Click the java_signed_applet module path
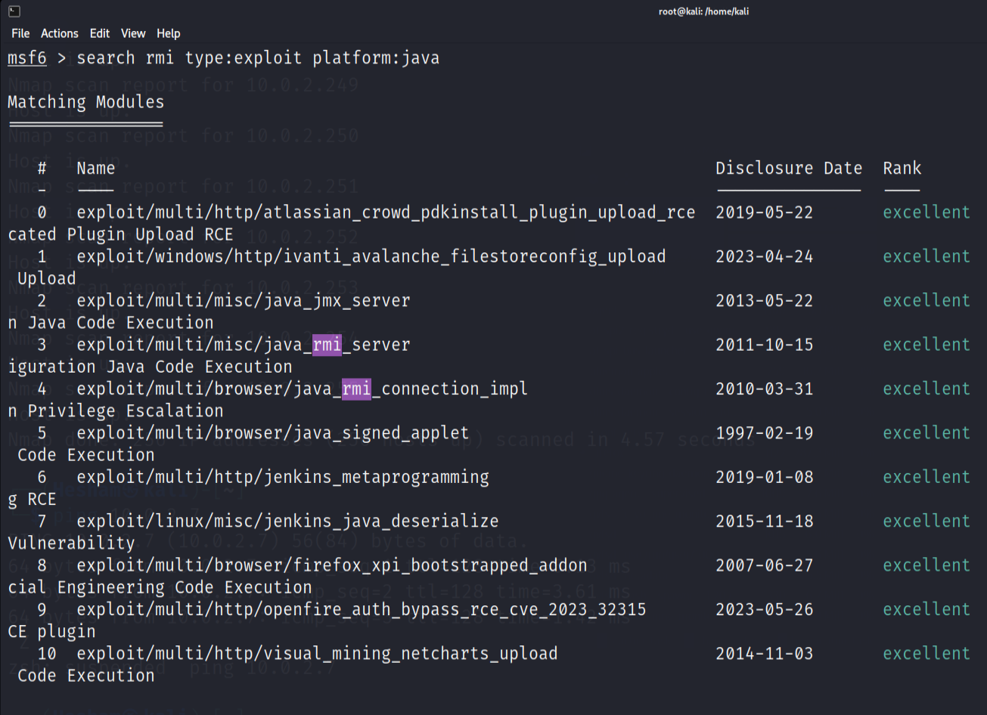This screenshot has height=715, width=987. (273, 433)
